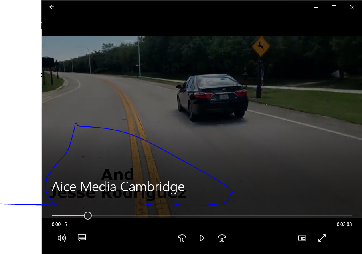Viewport: 362px width, 254px height.
Task: Minimize the video player window
Action: pyautogui.click(x=316, y=8)
